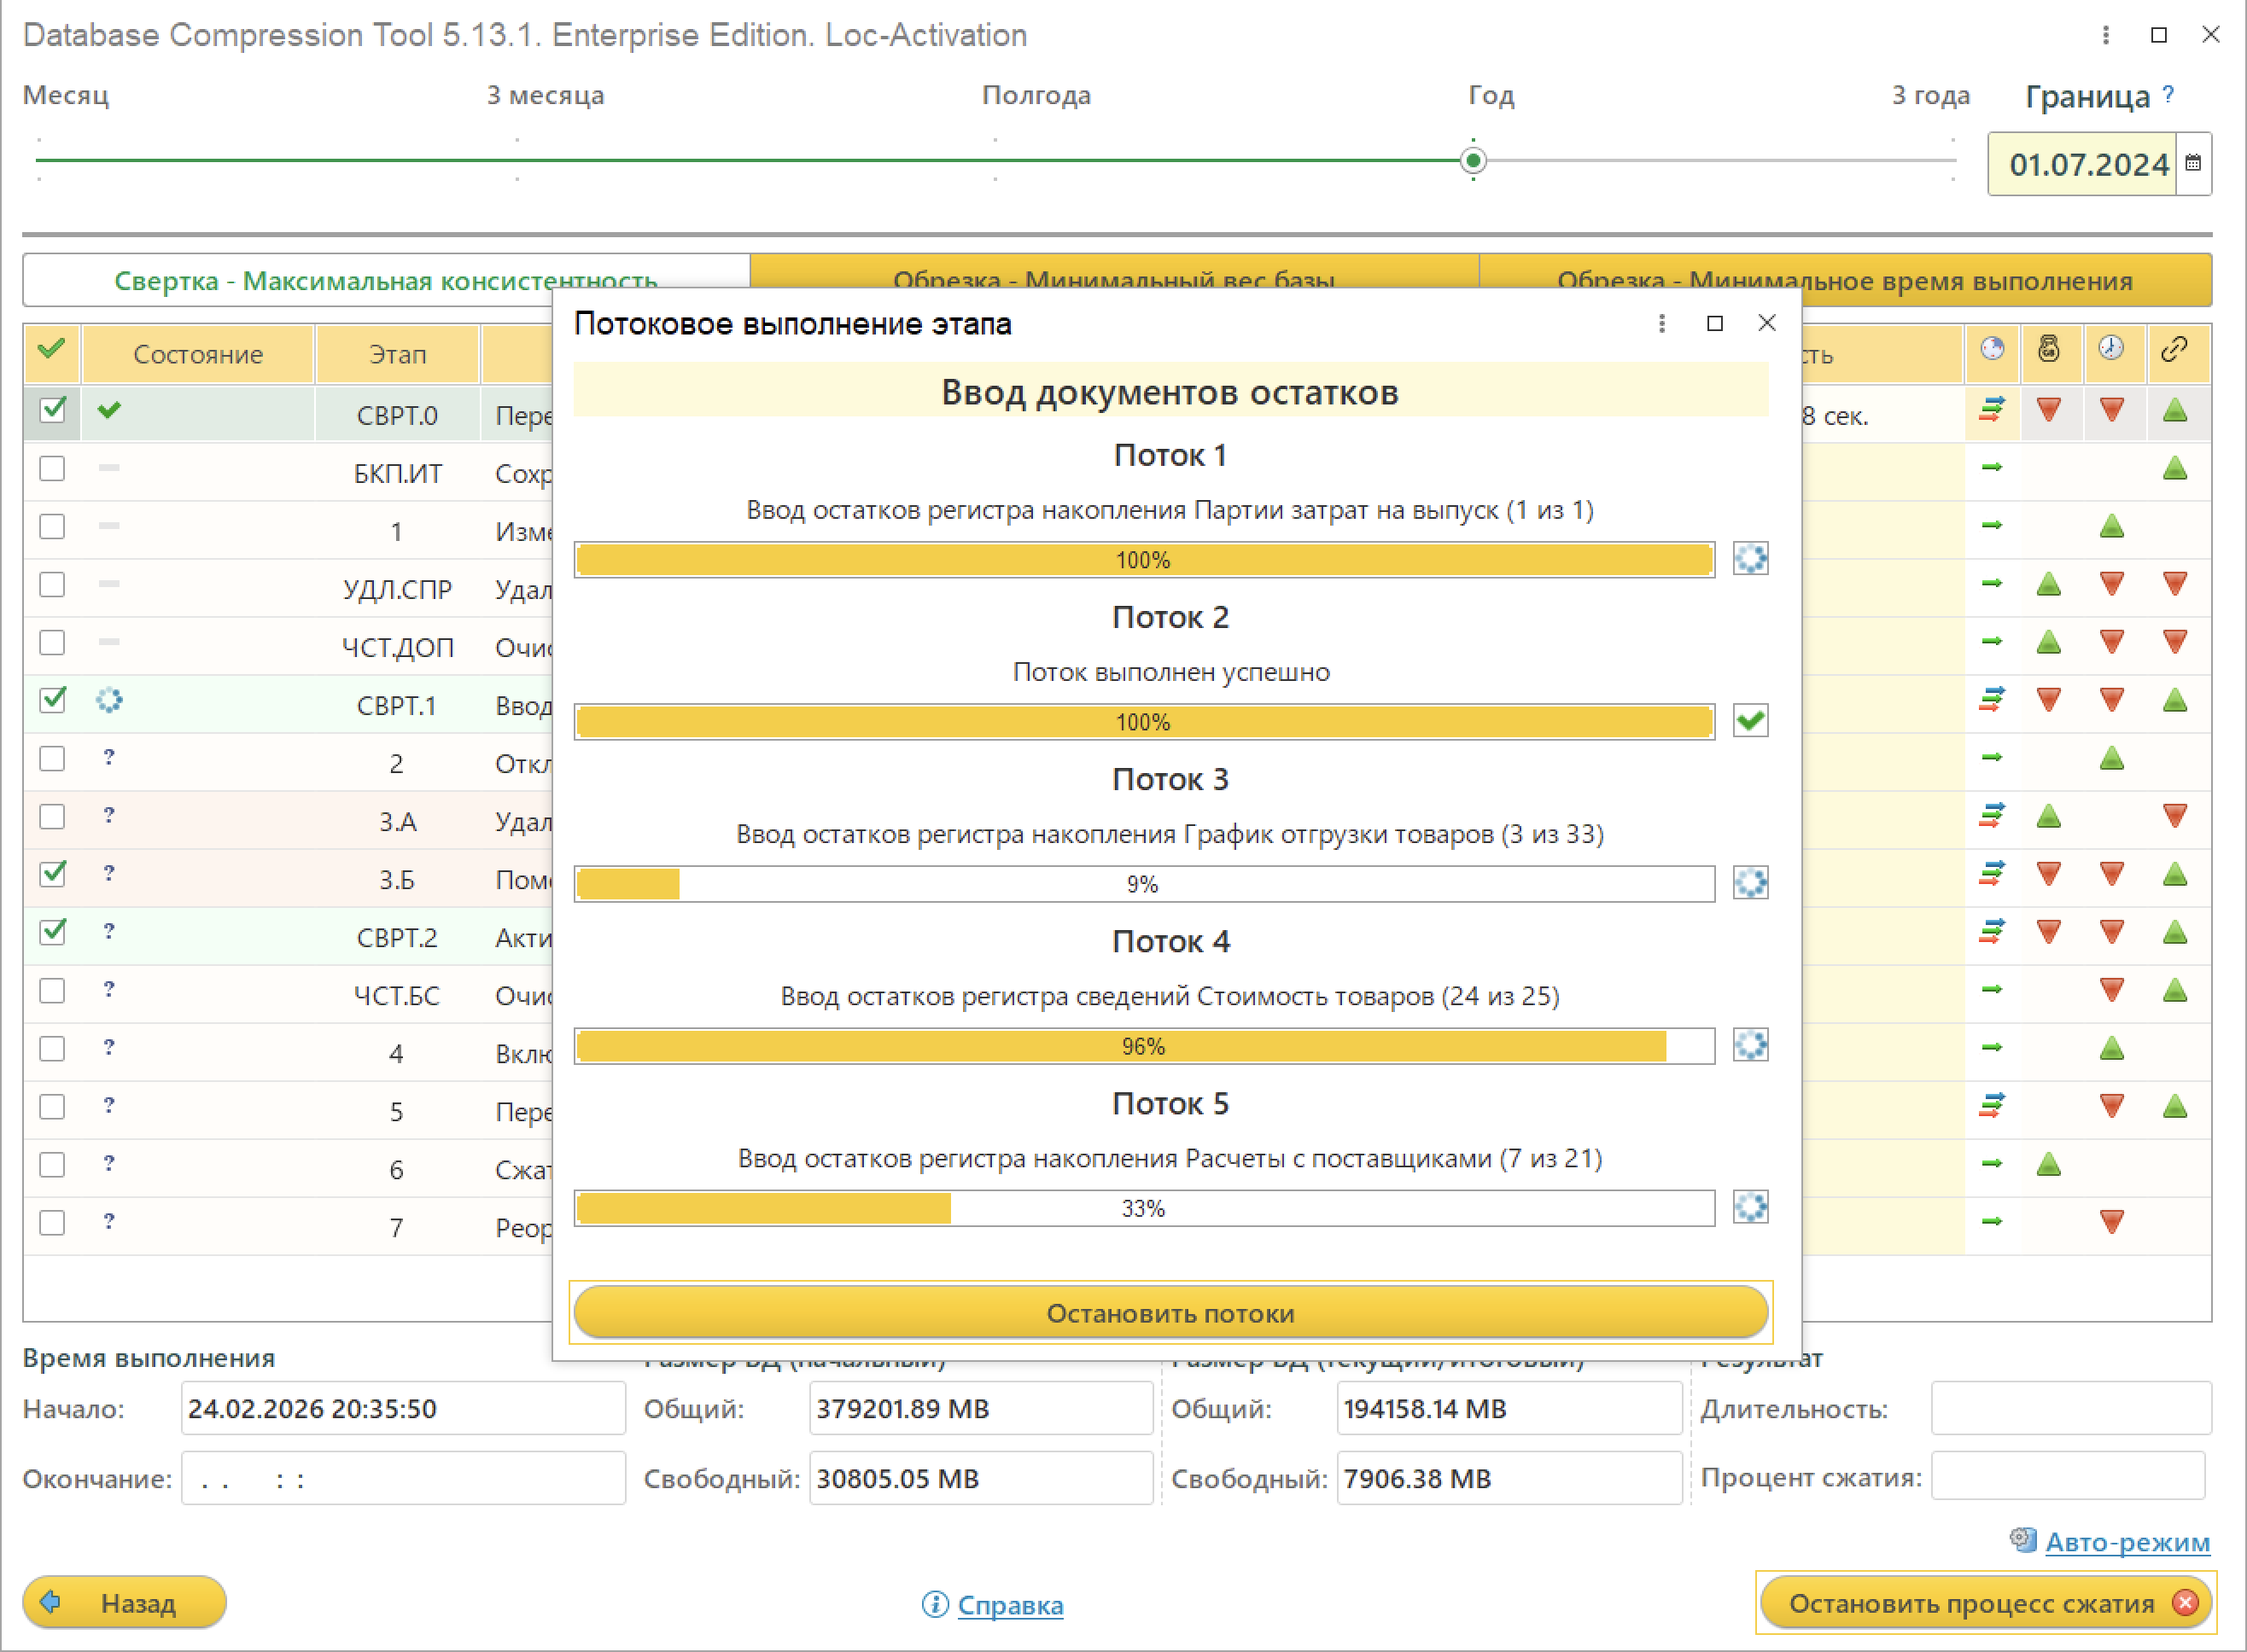
Task: Open the calendar picker beside date 01.07.2024
Action: (x=2193, y=163)
